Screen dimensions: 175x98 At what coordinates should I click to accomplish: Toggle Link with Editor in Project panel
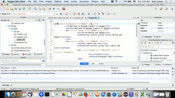coord(39,20)
